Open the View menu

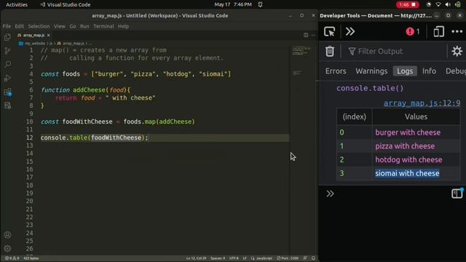60,26
